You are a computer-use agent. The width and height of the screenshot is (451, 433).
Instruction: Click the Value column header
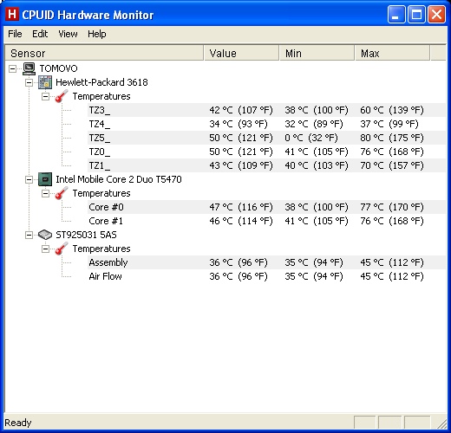click(242, 53)
